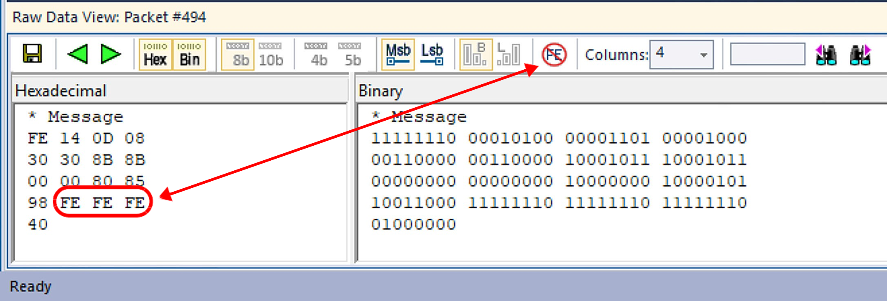Select the 5b format button
The width and height of the screenshot is (887, 301).
click(350, 55)
